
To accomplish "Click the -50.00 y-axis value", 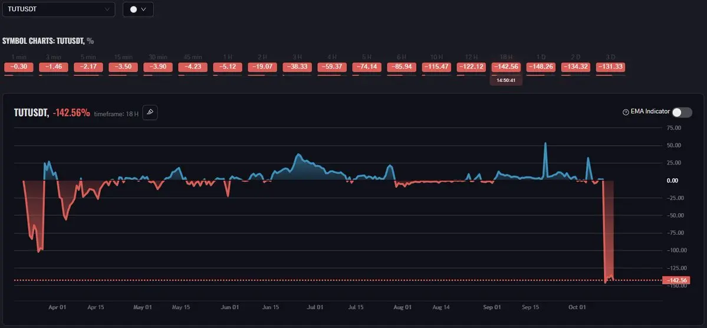I will (x=675, y=215).
